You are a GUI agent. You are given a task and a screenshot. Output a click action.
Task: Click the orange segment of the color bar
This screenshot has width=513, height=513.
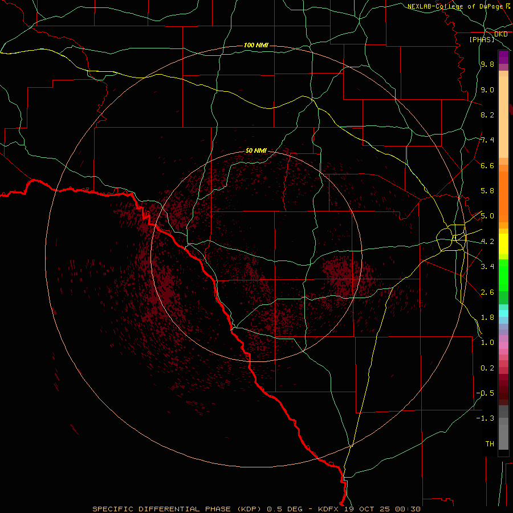[x=503, y=197]
